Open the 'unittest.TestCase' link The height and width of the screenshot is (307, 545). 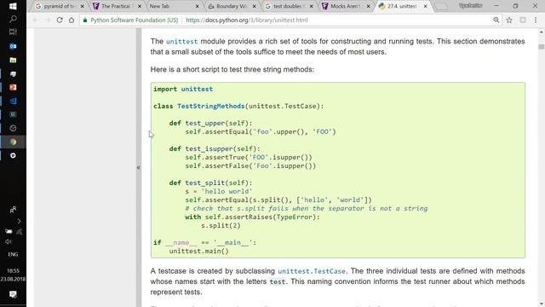pos(312,271)
